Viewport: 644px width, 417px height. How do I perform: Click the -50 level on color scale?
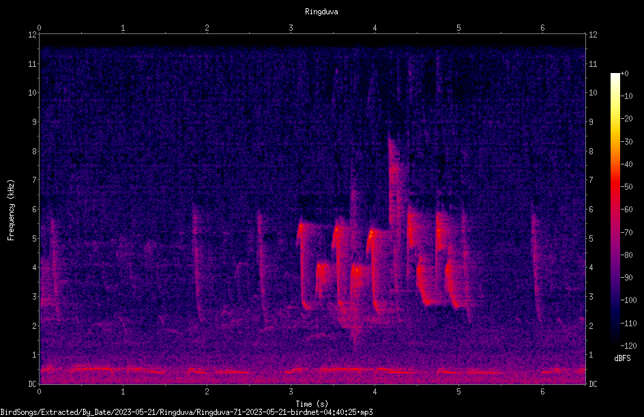click(x=626, y=187)
